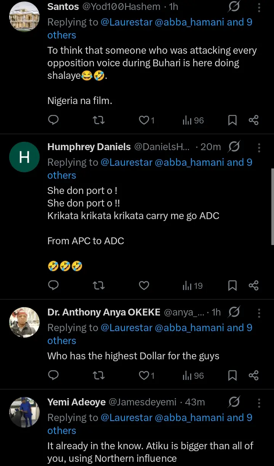Open more options for Dr. Anthony's tweet
This screenshot has width=274, height=466.
(x=259, y=313)
